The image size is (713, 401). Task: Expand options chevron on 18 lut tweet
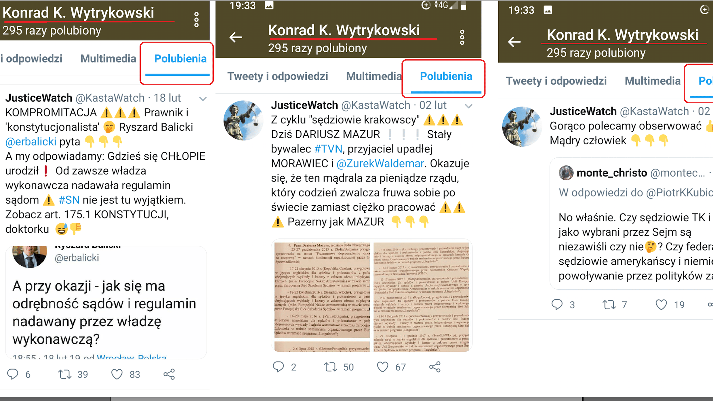click(203, 99)
